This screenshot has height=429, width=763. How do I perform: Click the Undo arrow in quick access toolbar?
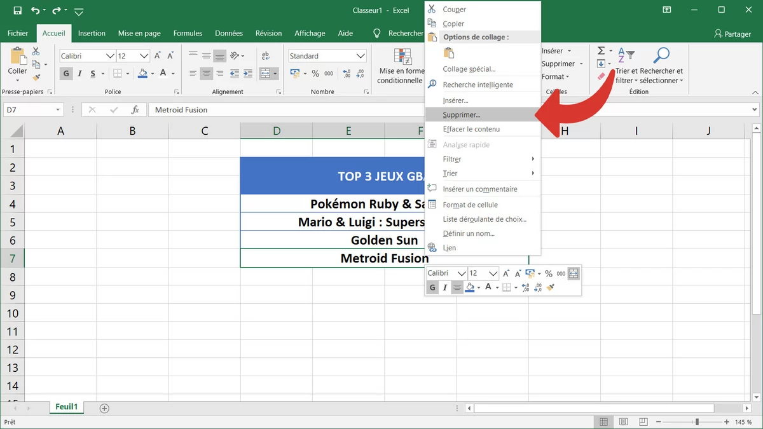point(35,10)
